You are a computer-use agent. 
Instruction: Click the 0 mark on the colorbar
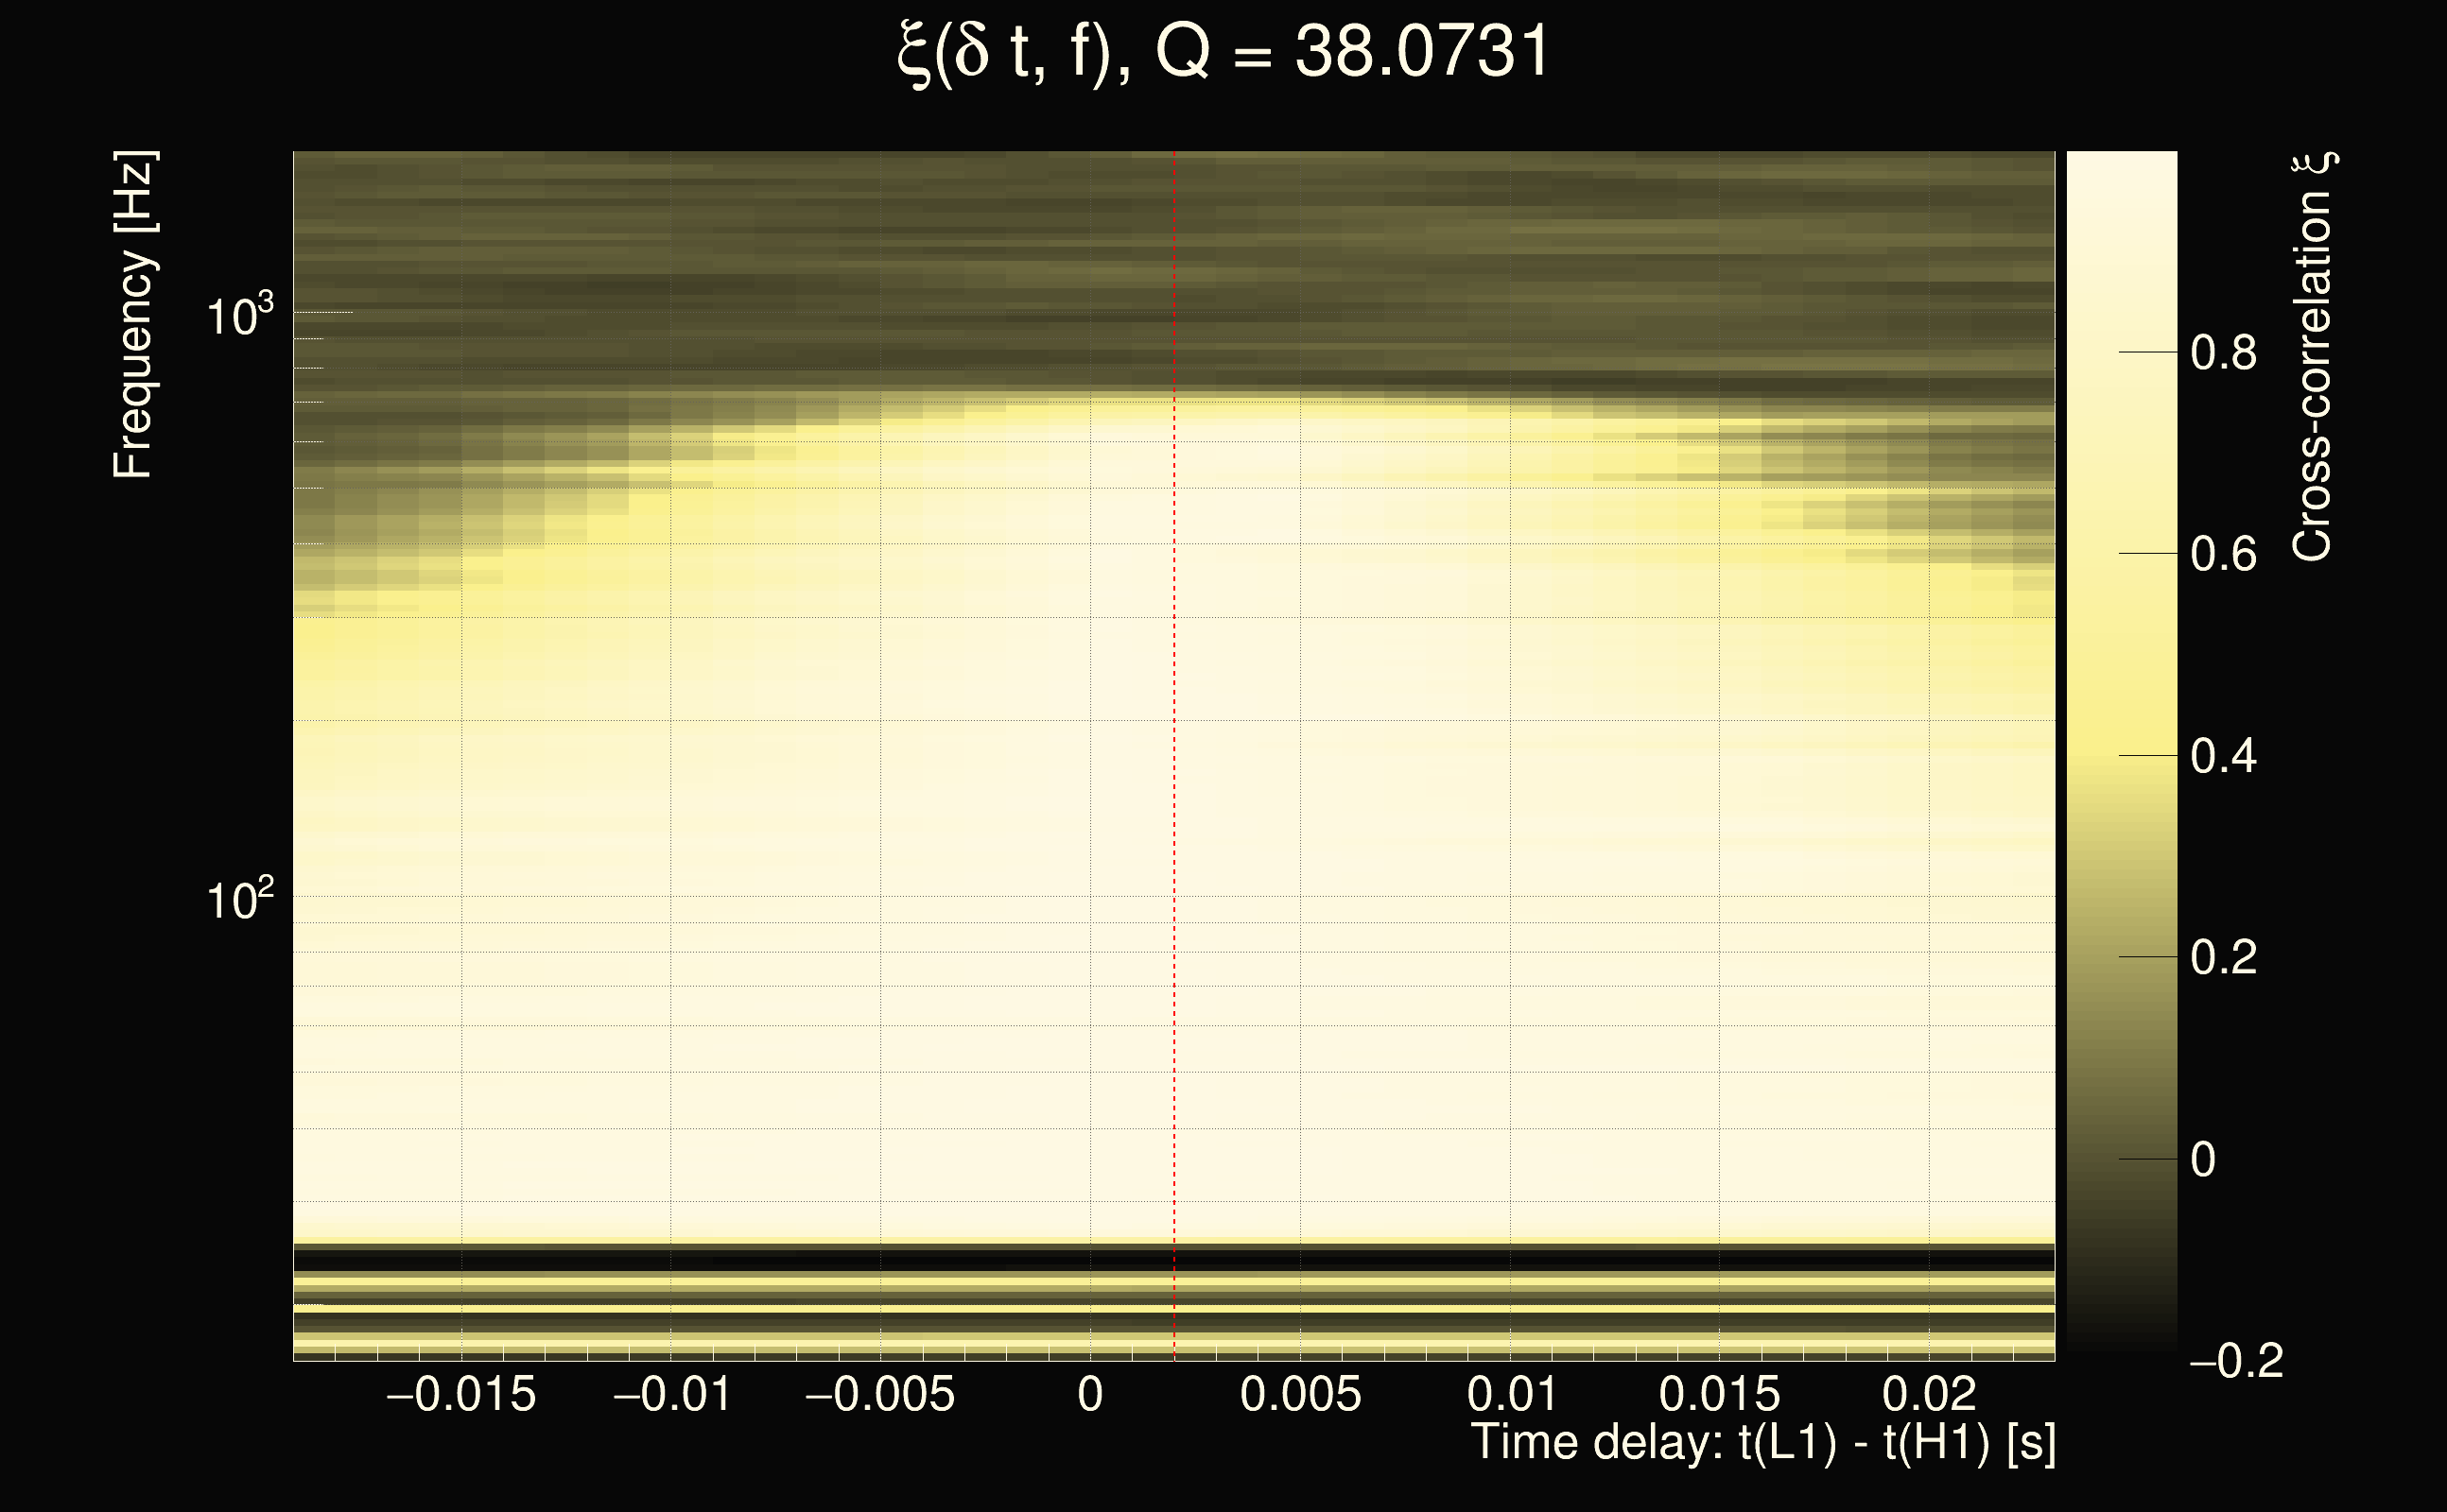pos(2203,1160)
